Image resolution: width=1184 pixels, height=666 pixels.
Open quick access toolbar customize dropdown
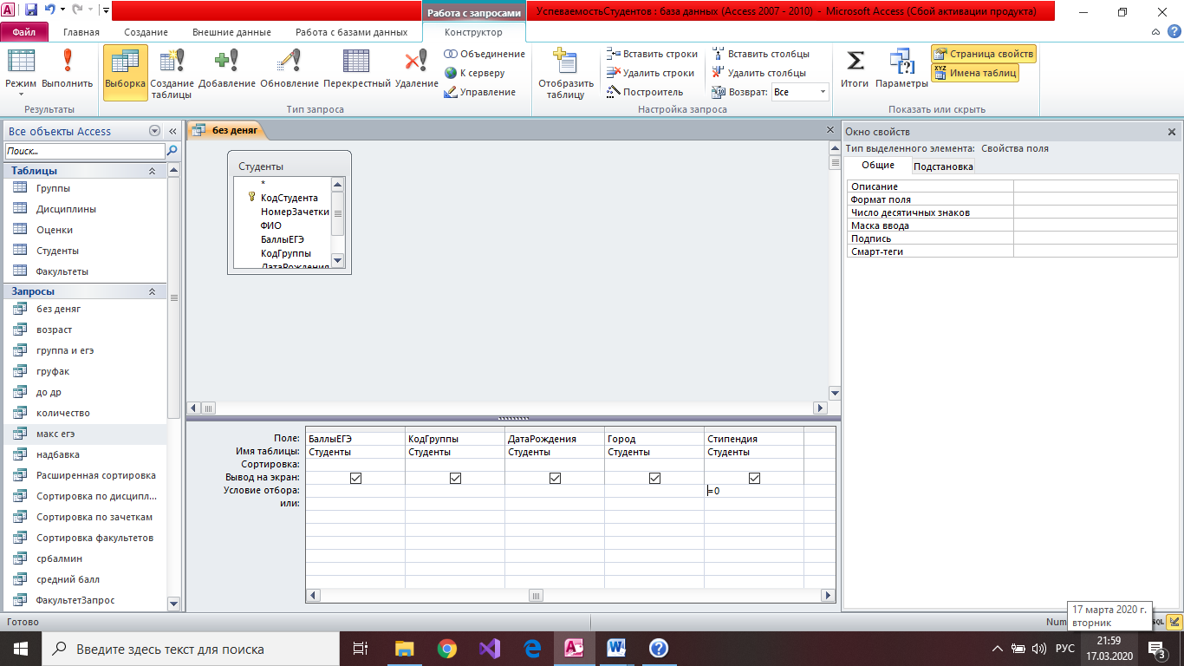click(x=105, y=11)
